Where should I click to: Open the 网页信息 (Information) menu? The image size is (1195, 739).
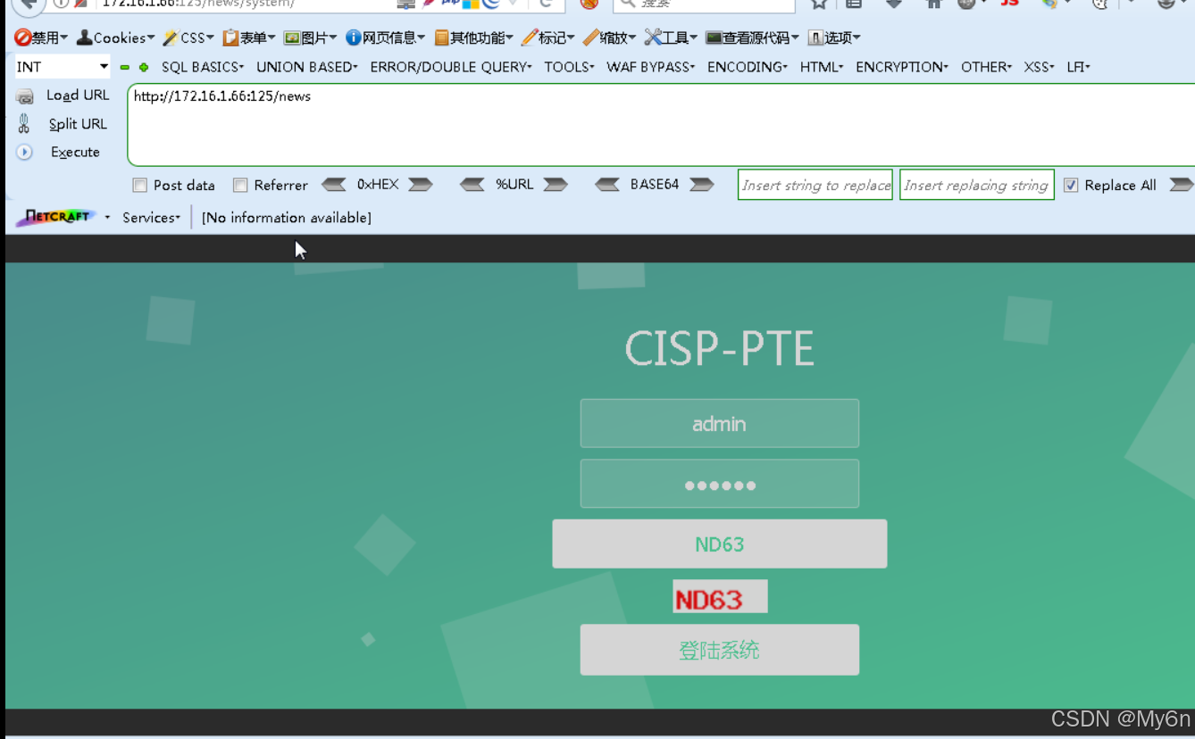click(x=386, y=37)
